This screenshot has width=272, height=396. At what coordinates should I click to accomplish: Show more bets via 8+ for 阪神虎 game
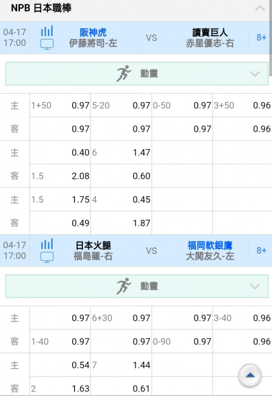coord(261,38)
